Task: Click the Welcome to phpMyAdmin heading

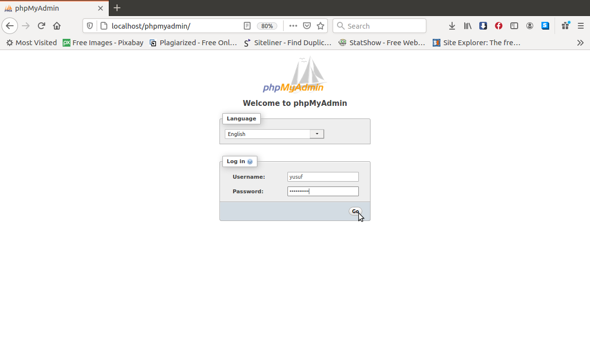Action: tap(295, 103)
